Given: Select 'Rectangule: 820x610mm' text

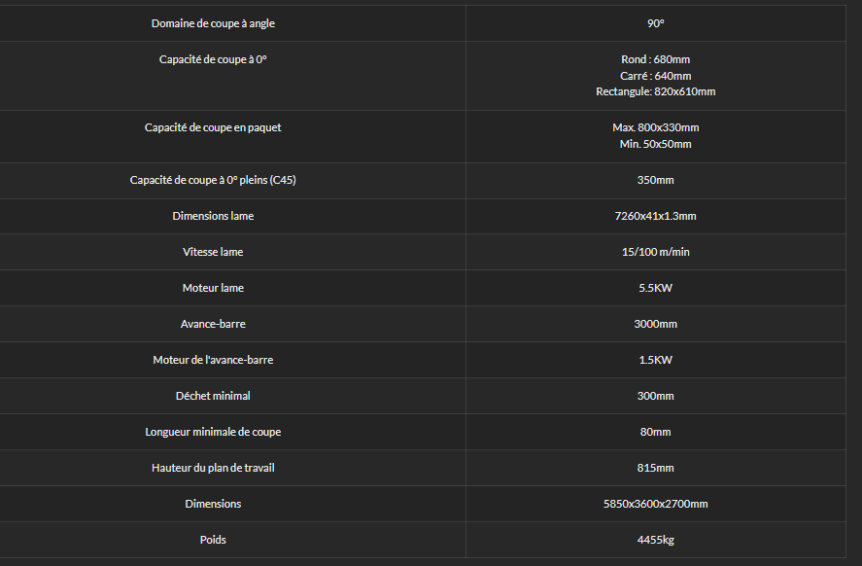Looking at the screenshot, I should [x=655, y=91].
